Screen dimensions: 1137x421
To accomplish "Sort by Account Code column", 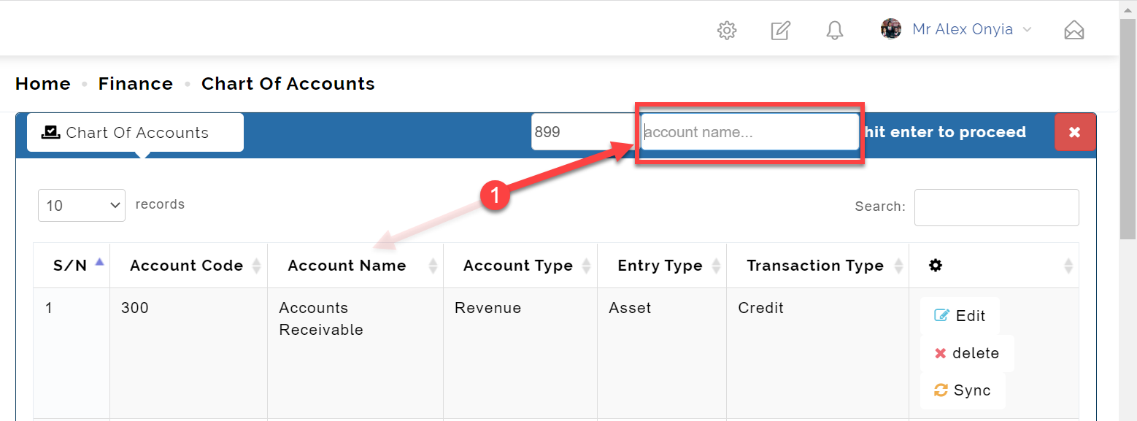I will pos(189,266).
